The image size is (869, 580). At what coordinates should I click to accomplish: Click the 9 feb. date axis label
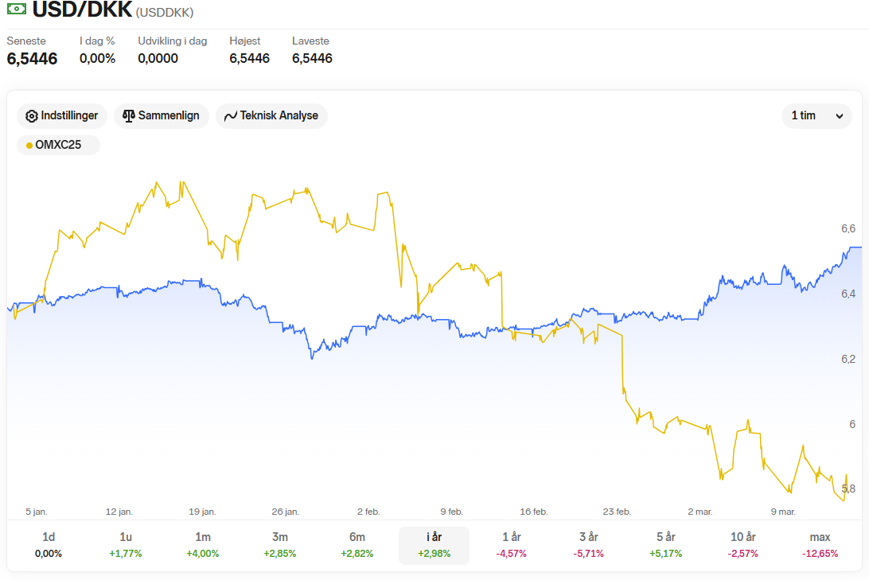pyautogui.click(x=452, y=512)
